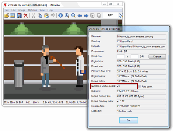The height and width of the screenshot is (131, 173).
Task: Click the previous page icon in toolbar
Action: click(x=92, y=16)
